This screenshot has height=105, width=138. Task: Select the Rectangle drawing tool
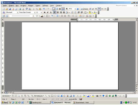[52, 96]
